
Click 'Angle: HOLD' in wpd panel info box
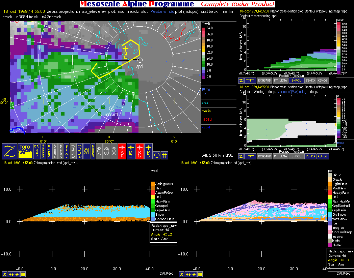click(x=162, y=235)
